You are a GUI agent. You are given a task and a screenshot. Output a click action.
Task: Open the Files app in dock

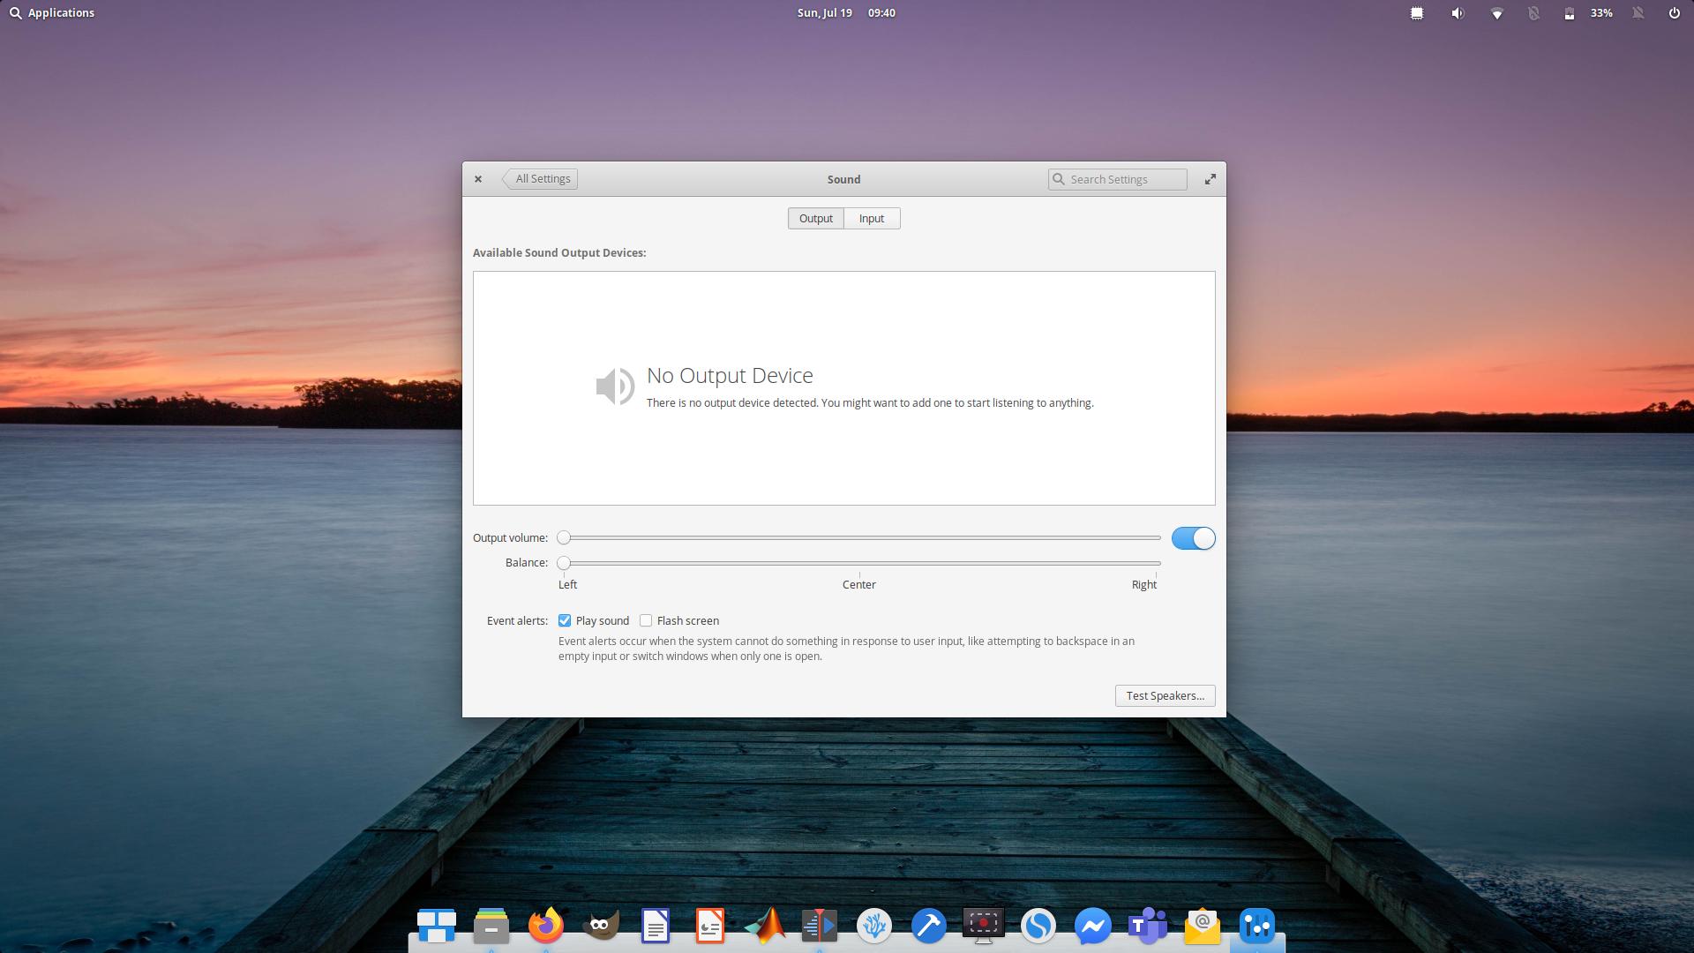pos(490,925)
